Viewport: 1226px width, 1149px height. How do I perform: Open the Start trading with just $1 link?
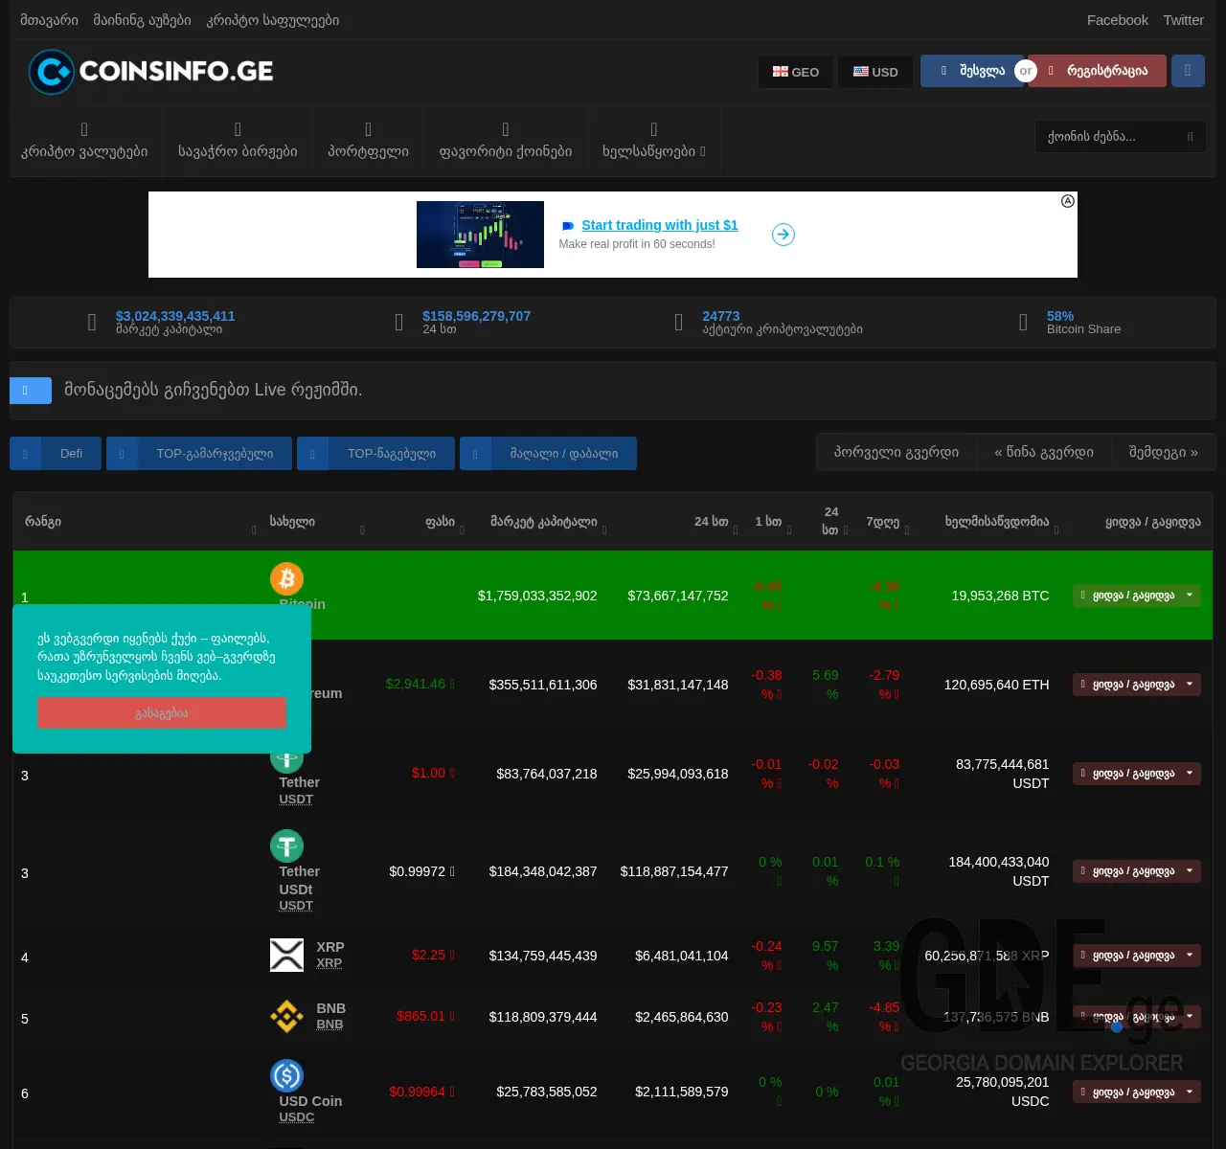659,225
